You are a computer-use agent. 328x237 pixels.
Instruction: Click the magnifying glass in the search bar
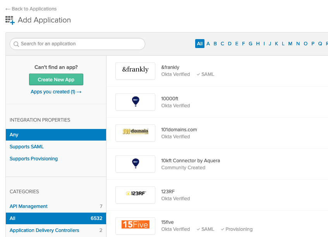(x=16, y=44)
